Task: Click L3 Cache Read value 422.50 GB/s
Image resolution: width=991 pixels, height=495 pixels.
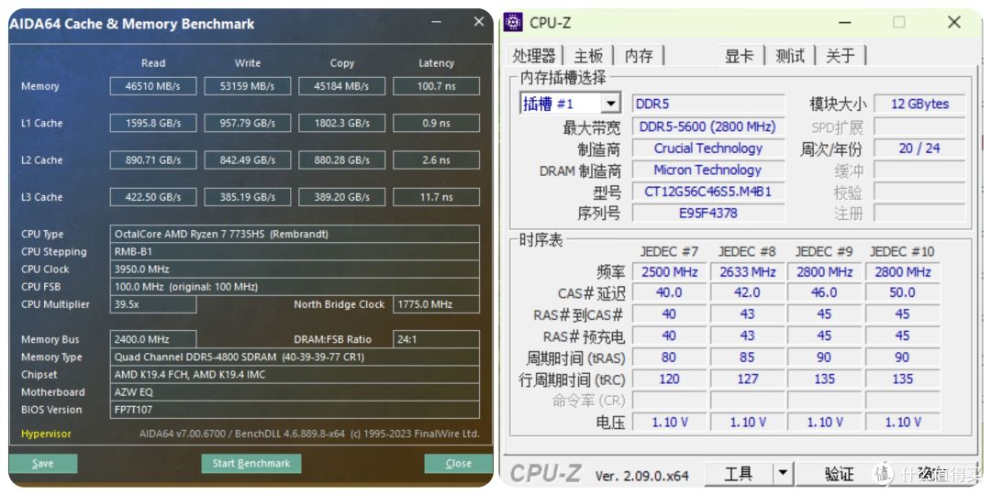Action: [x=153, y=197]
